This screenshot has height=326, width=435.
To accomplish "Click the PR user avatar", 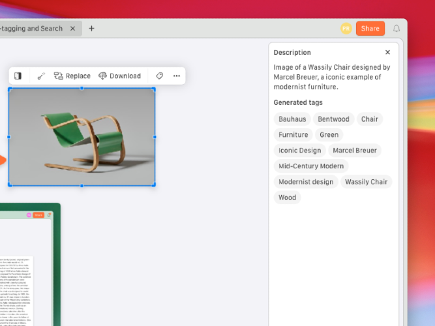I will (x=346, y=28).
